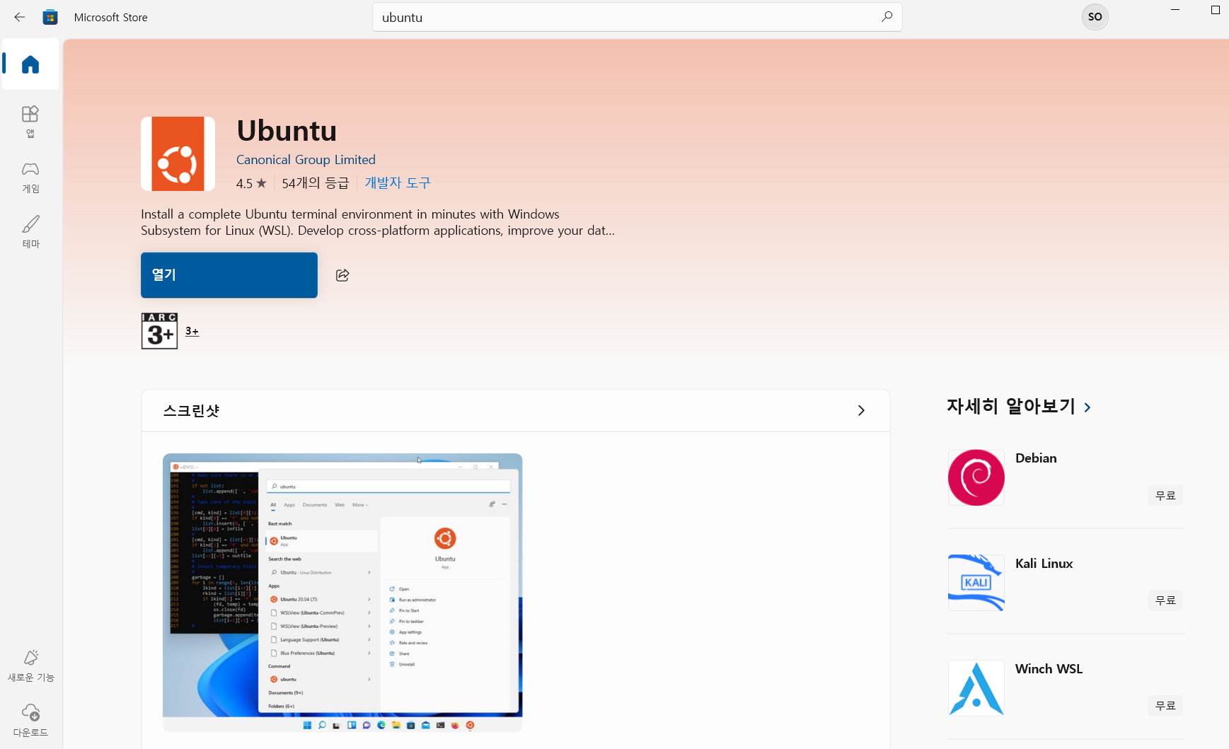This screenshot has height=749, width=1229.
Task: Minimize the Microsoft Store window
Action: (x=1175, y=10)
